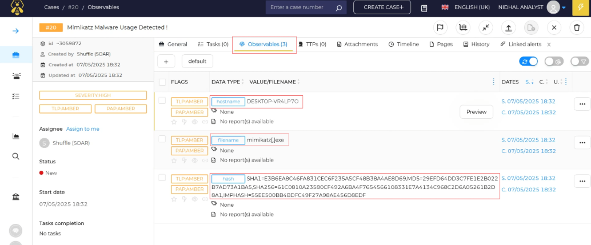Image resolution: width=591 pixels, height=245 pixels.
Task: Click the merge case arrows icon
Action: tap(485, 27)
